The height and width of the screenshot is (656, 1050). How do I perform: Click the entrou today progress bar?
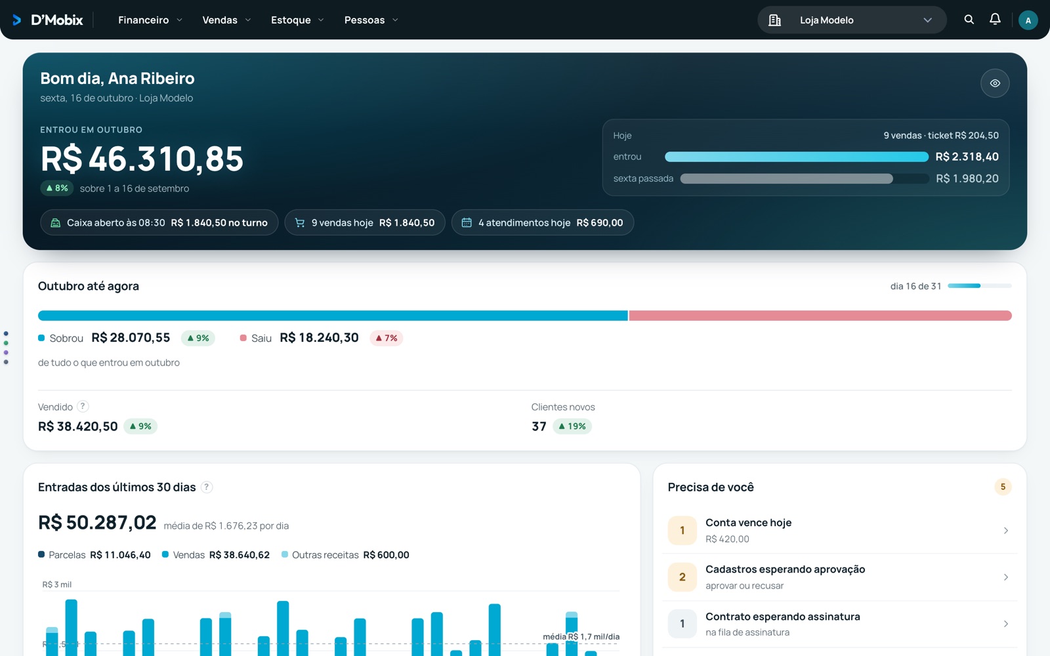pos(797,157)
